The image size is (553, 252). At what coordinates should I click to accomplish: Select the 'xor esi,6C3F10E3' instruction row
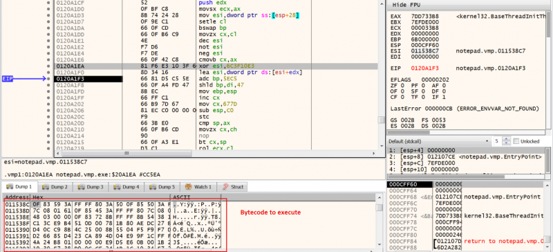coord(216,66)
